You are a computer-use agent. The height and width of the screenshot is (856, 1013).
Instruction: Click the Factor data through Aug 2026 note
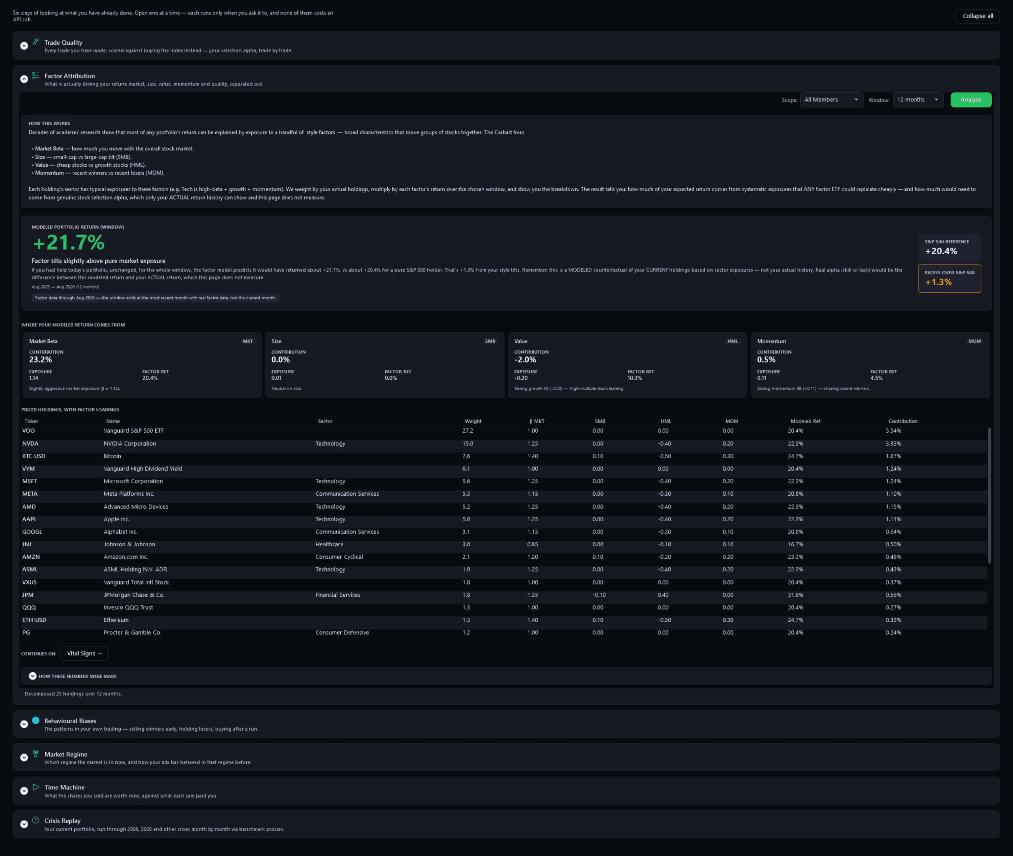[155, 298]
